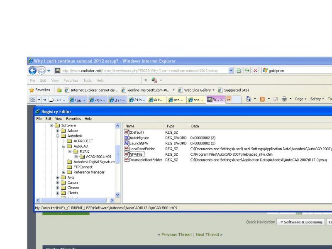The height and width of the screenshot is (249, 332).
Task: Collapse the Autodesk registry key
Action: pyautogui.click(x=57, y=136)
